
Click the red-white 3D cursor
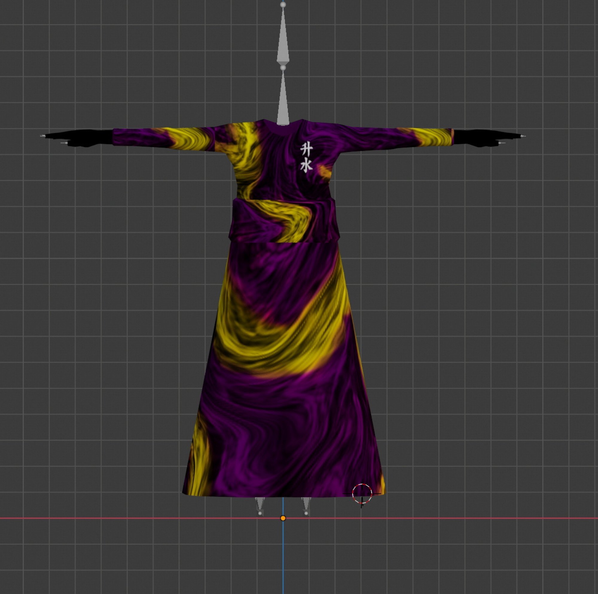point(362,494)
